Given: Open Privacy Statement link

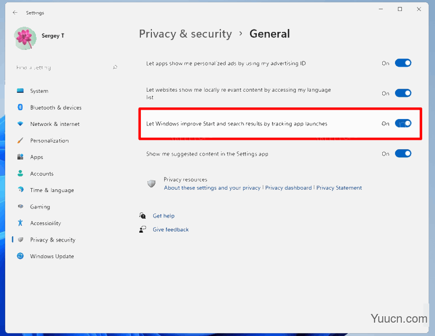Looking at the screenshot, I should click(339, 187).
